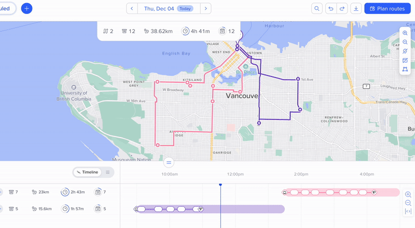Click the pink route end flag marker
The height and width of the screenshot is (228, 415).
pos(374,192)
